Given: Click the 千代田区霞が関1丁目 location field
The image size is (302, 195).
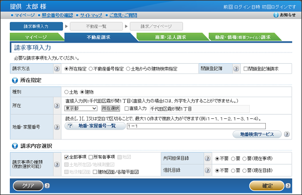Looking at the screenshot, I should tap(199, 109).
